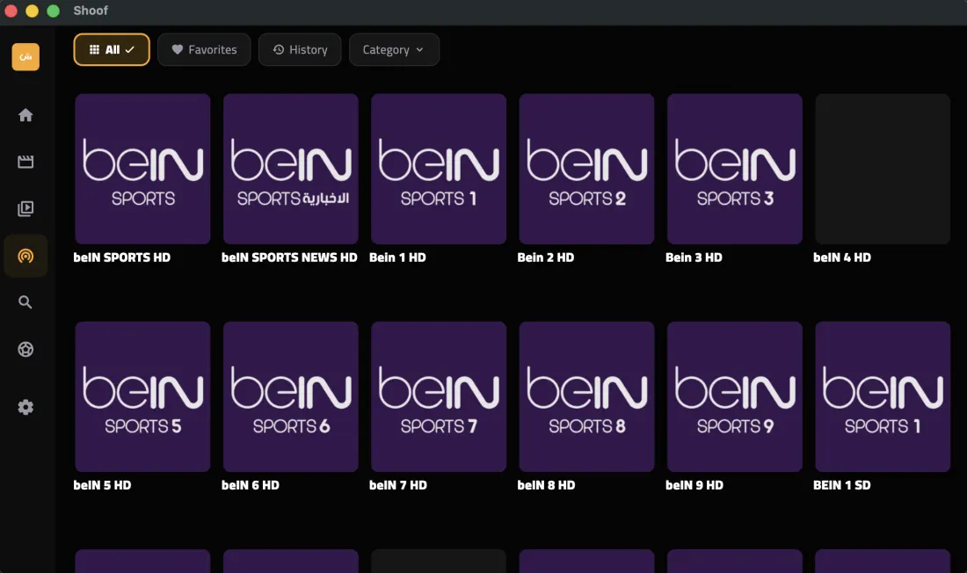
Task: Open beIN SPORTS HD channel thumbnail
Action: tap(142, 169)
